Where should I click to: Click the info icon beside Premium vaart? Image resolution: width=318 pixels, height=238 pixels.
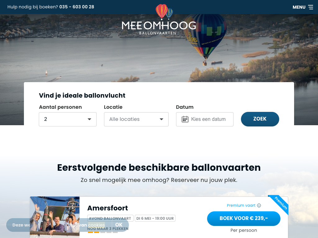(259, 205)
